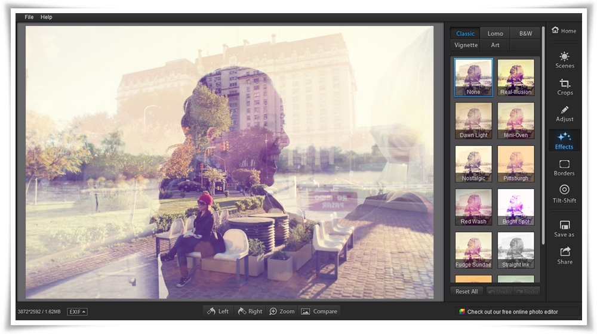Open the Tilt-Shift tool
Viewport: 597px width, 334px height.
pos(564,194)
